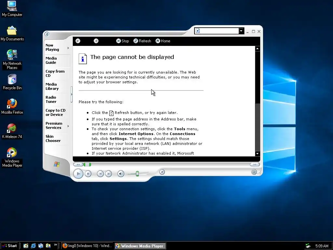Click the rewind button
The width and height of the screenshot is (333, 250).
[x=78, y=164]
